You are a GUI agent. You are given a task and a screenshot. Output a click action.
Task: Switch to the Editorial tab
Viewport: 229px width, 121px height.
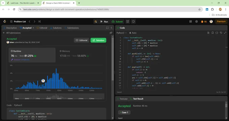pyautogui.click(x=42, y=28)
